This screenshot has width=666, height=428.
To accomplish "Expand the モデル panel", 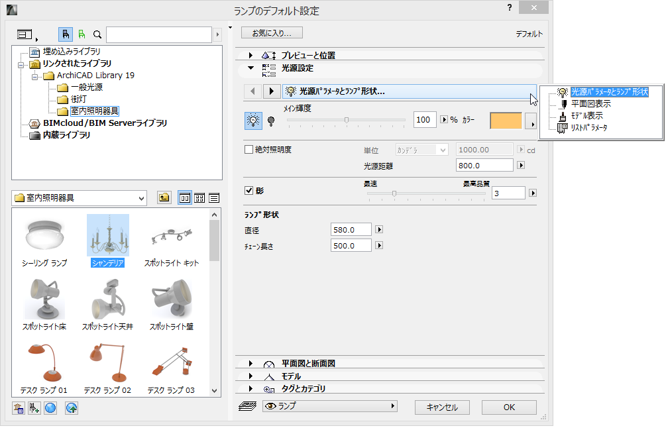I will [250, 376].
